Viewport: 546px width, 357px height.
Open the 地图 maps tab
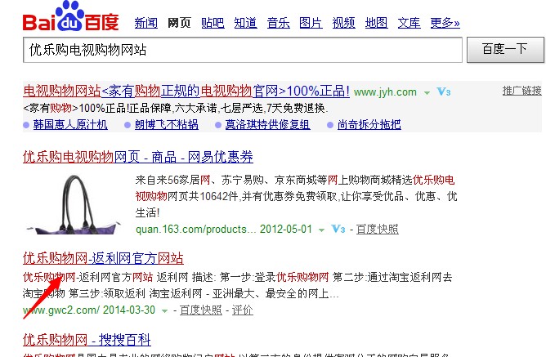tap(377, 23)
